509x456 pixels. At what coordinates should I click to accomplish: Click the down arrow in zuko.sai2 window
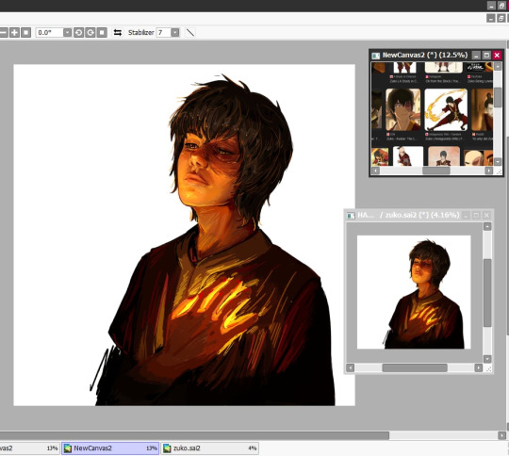tap(487, 359)
